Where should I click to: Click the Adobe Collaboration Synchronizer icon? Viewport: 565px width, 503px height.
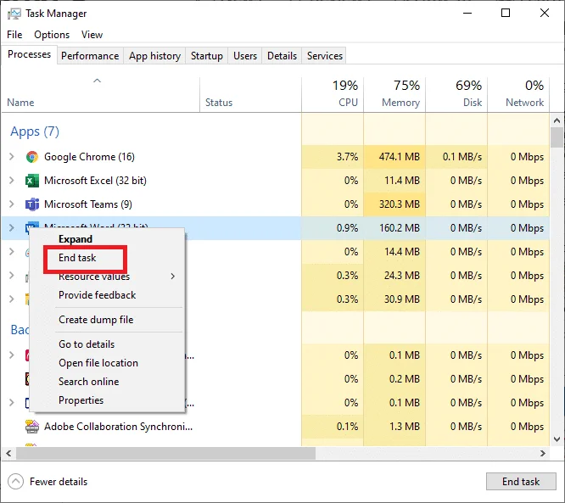(32, 427)
